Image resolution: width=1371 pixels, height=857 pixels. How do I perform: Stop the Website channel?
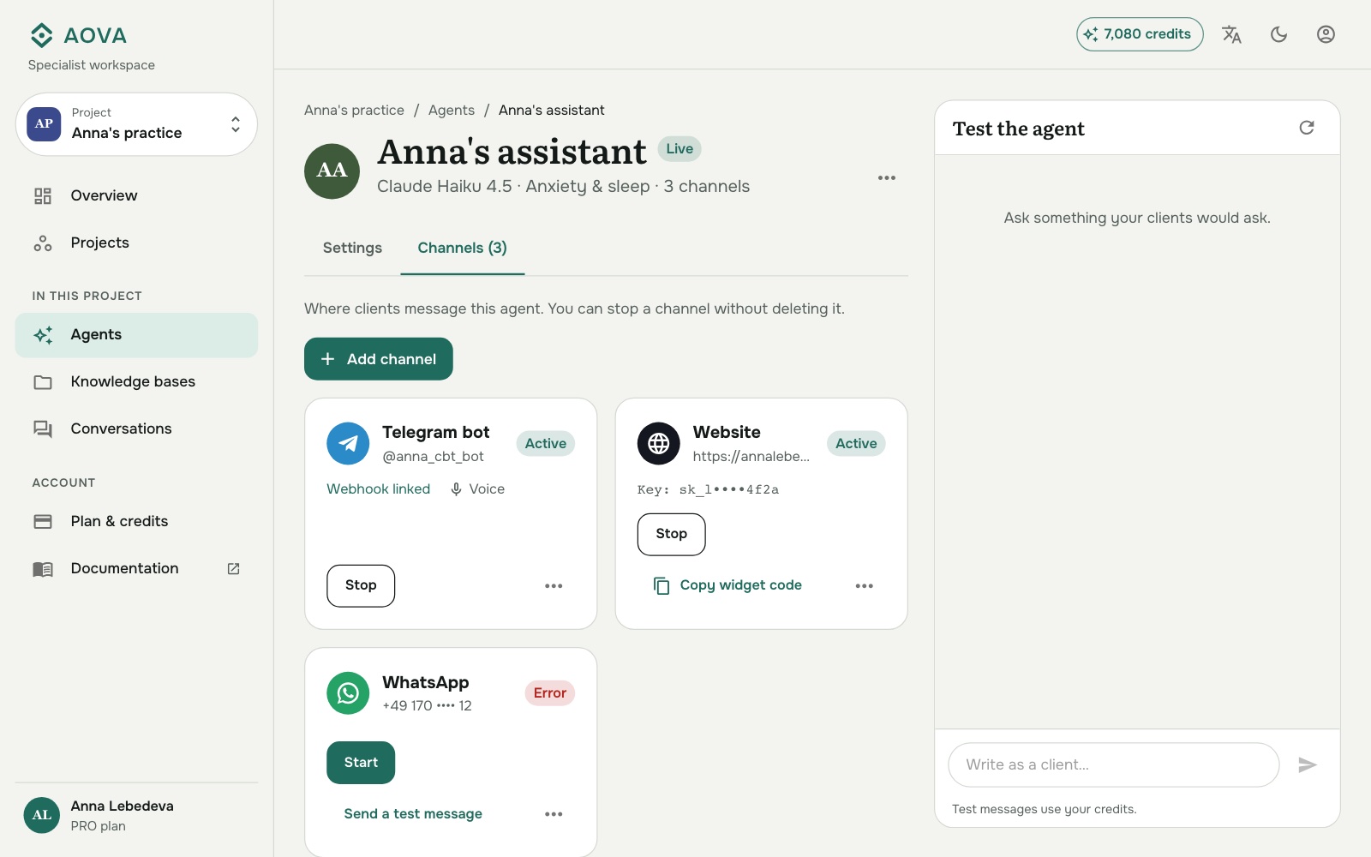(672, 535)
